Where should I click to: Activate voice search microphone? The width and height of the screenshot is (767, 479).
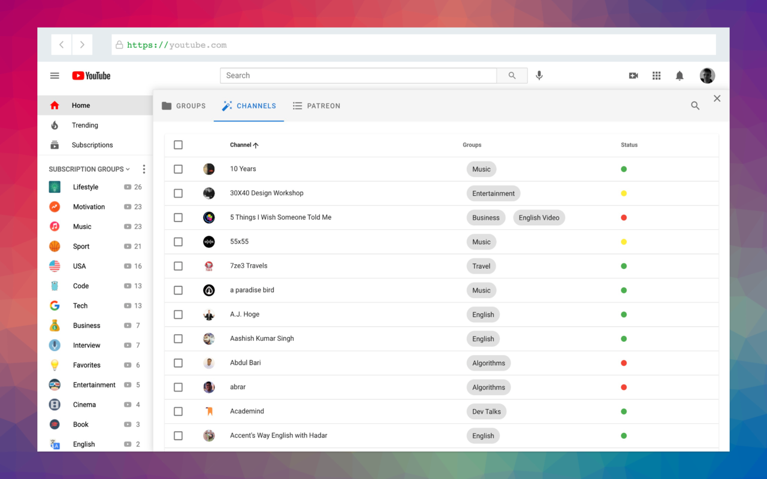click(539, 75)
